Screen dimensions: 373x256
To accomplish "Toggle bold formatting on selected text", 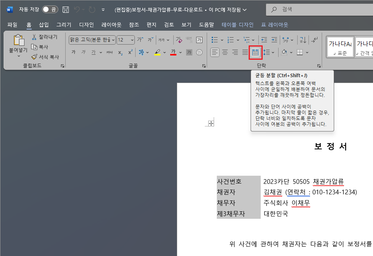I will [73, 52].
